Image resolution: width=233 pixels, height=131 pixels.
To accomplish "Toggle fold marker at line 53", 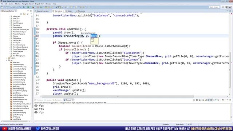I will coord(39,80).
